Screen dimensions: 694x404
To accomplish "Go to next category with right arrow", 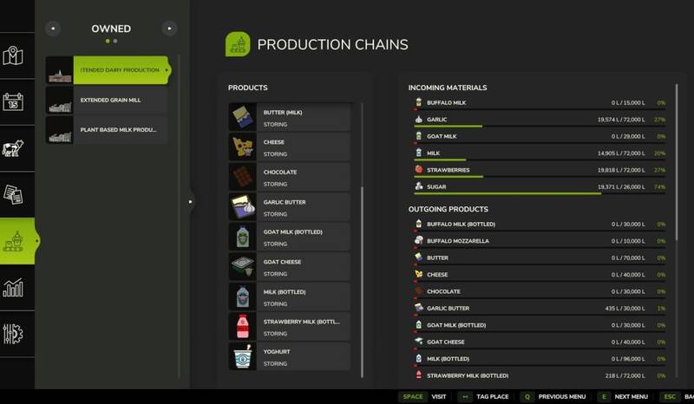I will [x=169, y=29].
